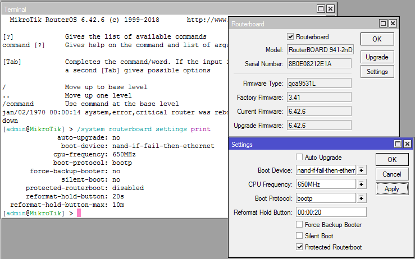Click 'reformat-hold-button-max: 10m' terminal line
415x259 pixels.
click(67, 205)
